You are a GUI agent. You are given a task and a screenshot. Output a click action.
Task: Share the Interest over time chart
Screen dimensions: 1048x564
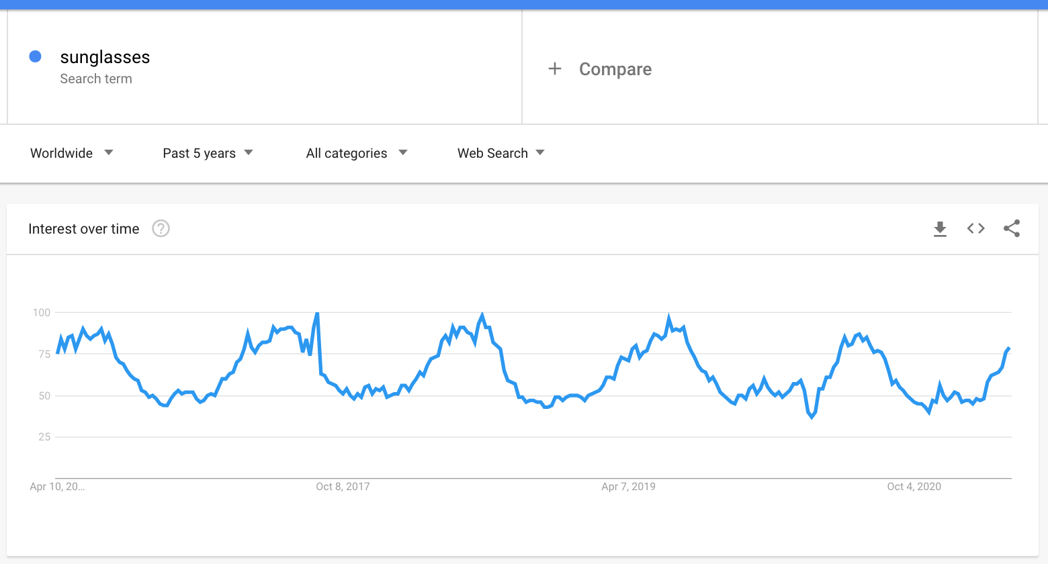click(x=1012, y=228)
